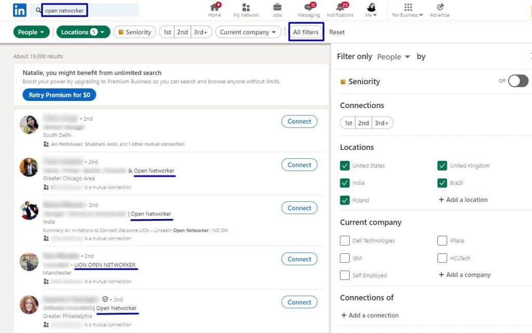The height and width of the screenshot is (333, 532).
Task: Click the Seniority premium badge in filter panel
Action: [x=343, y=82]
